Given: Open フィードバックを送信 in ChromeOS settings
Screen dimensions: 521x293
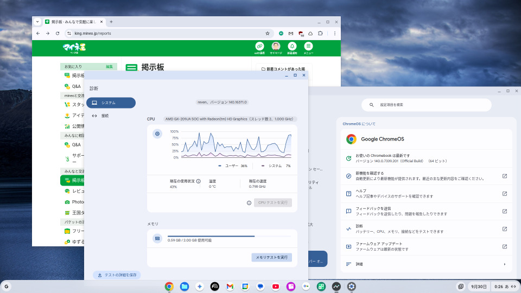Looking at the screenshot, I should 425,211.
